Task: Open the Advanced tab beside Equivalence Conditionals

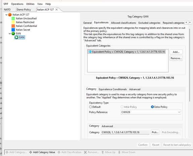Action: [x=135, y=89]
